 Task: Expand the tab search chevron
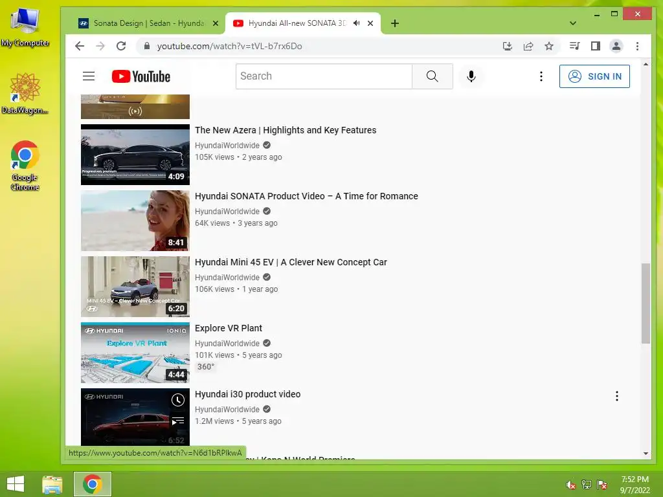572,23
